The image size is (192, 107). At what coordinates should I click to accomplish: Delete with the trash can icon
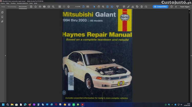[142, 7]
